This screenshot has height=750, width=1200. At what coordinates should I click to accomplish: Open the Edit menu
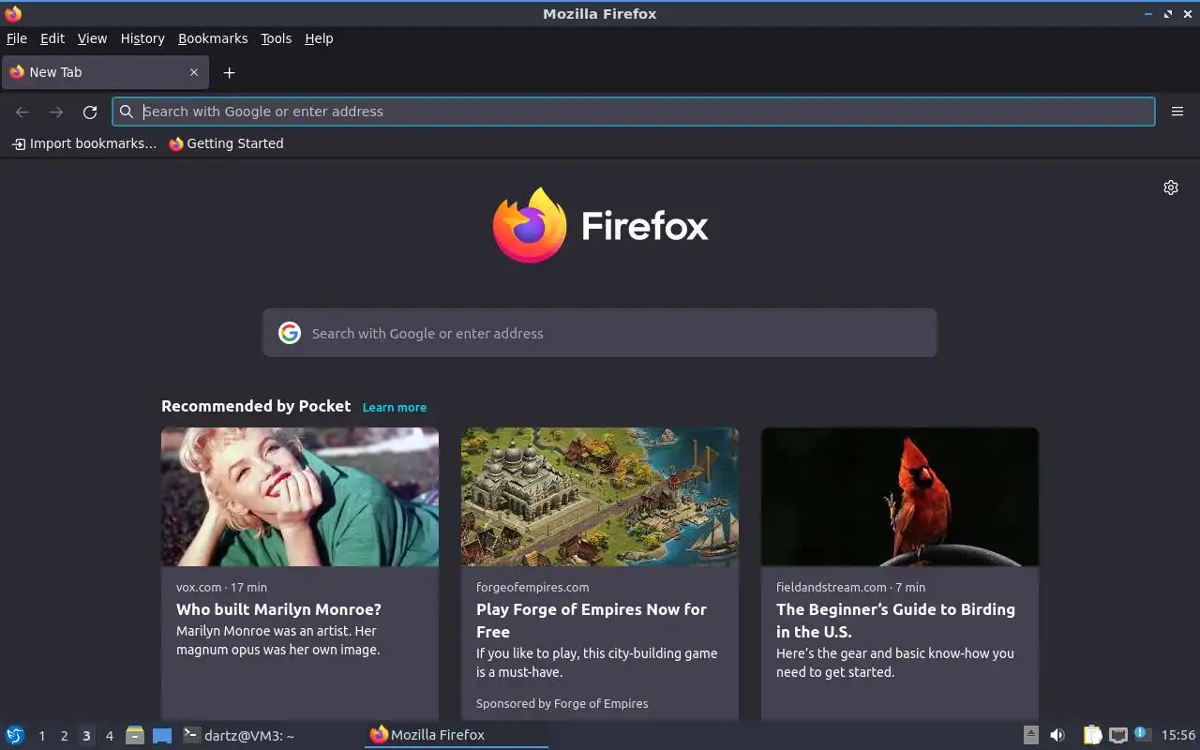(52, 38)
